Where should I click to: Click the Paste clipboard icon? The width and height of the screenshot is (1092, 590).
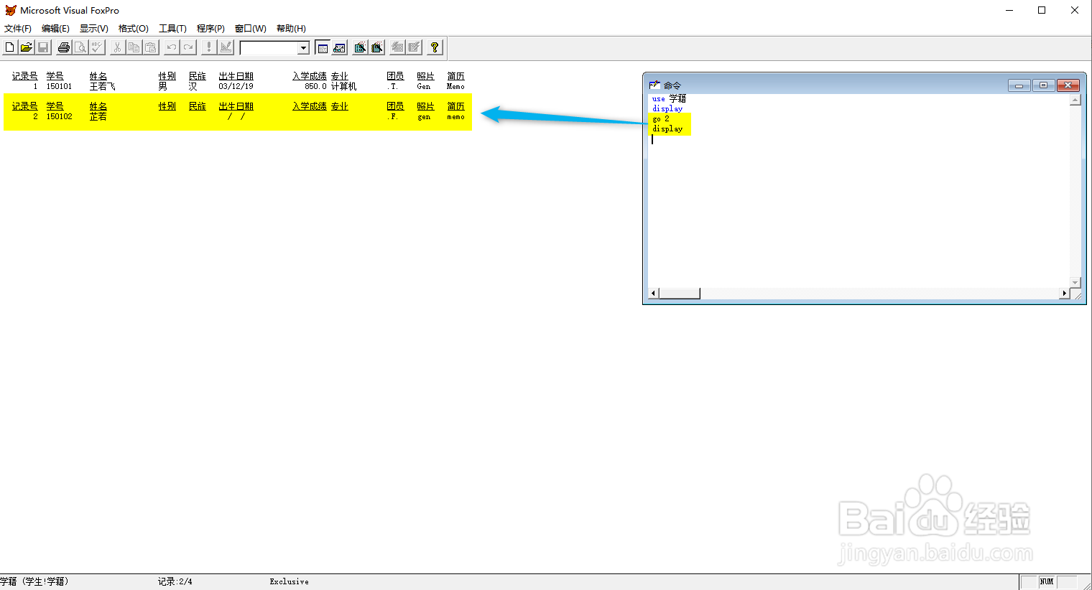[151, 47]
